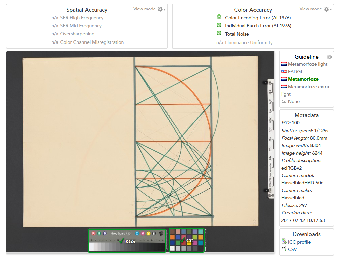Viewport: 339px width, 260px height.
Task: Click the info icon beside Guideline heading
Action: (329, 57)
